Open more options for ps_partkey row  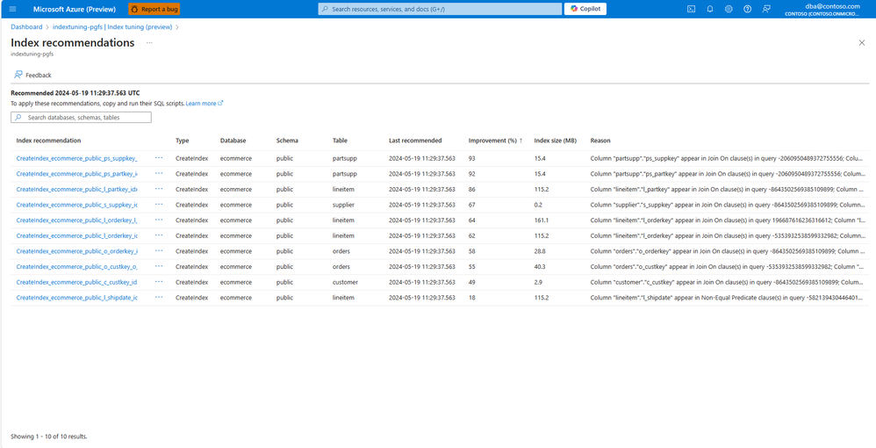pyautogui.click(x=159, y=174)
